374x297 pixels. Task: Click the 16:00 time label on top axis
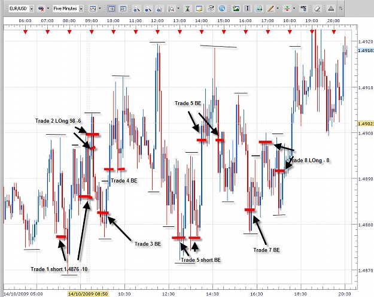[x=245, y=21]
